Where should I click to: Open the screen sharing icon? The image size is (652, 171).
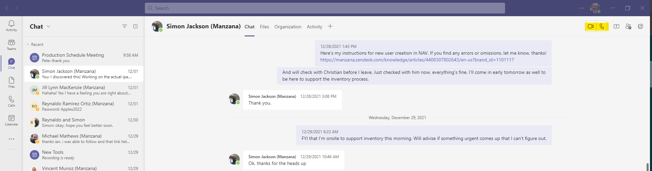[x=616, y=26]
